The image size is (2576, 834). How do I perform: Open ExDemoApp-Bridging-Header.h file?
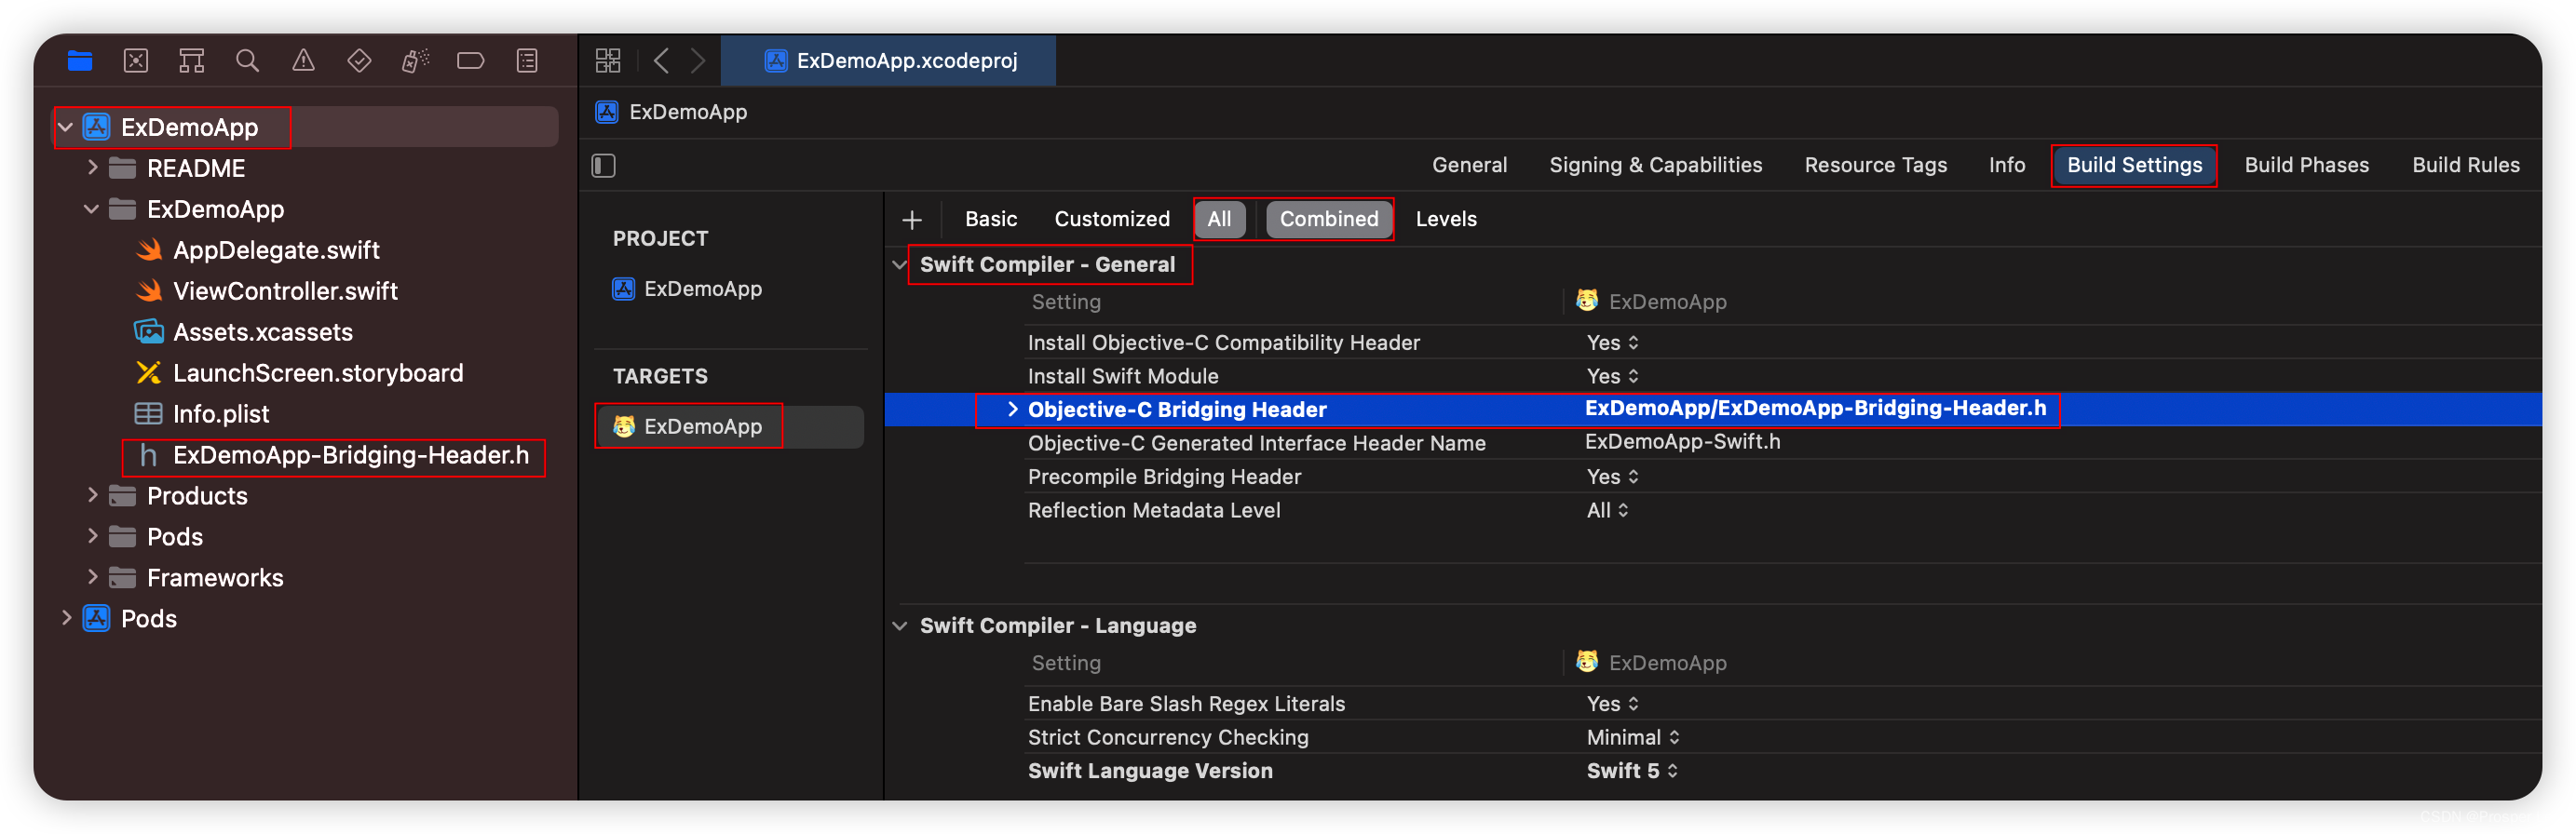tap(350, 456)
